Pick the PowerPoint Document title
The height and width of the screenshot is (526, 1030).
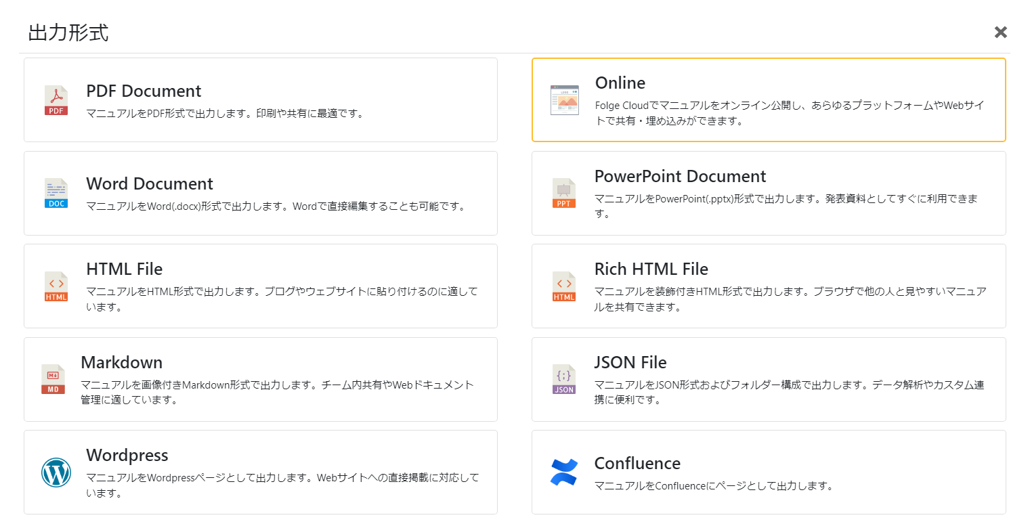click(x=680, y=176)
